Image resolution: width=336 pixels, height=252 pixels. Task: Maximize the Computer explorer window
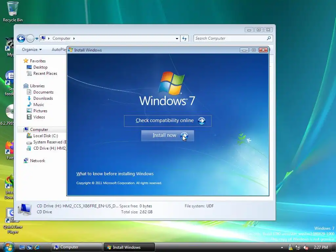(x=259, y=30)
